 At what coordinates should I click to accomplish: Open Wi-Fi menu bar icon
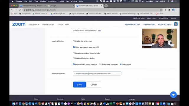click(x=140, y=1)
